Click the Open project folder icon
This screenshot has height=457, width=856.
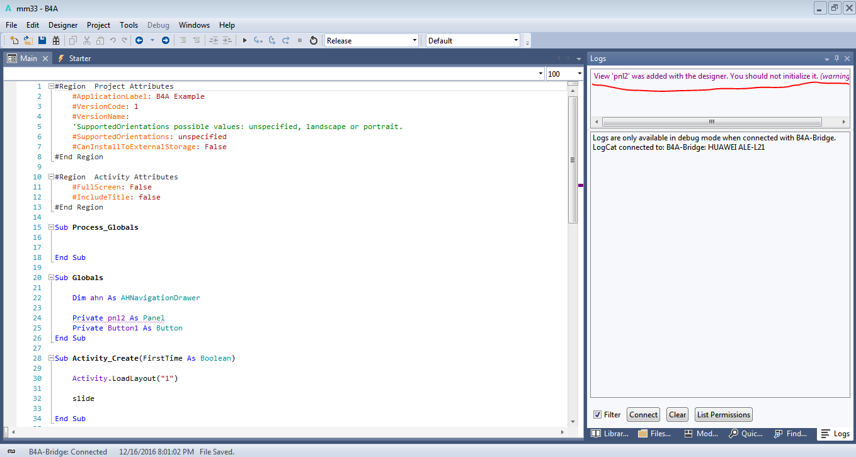pos(28,40)
